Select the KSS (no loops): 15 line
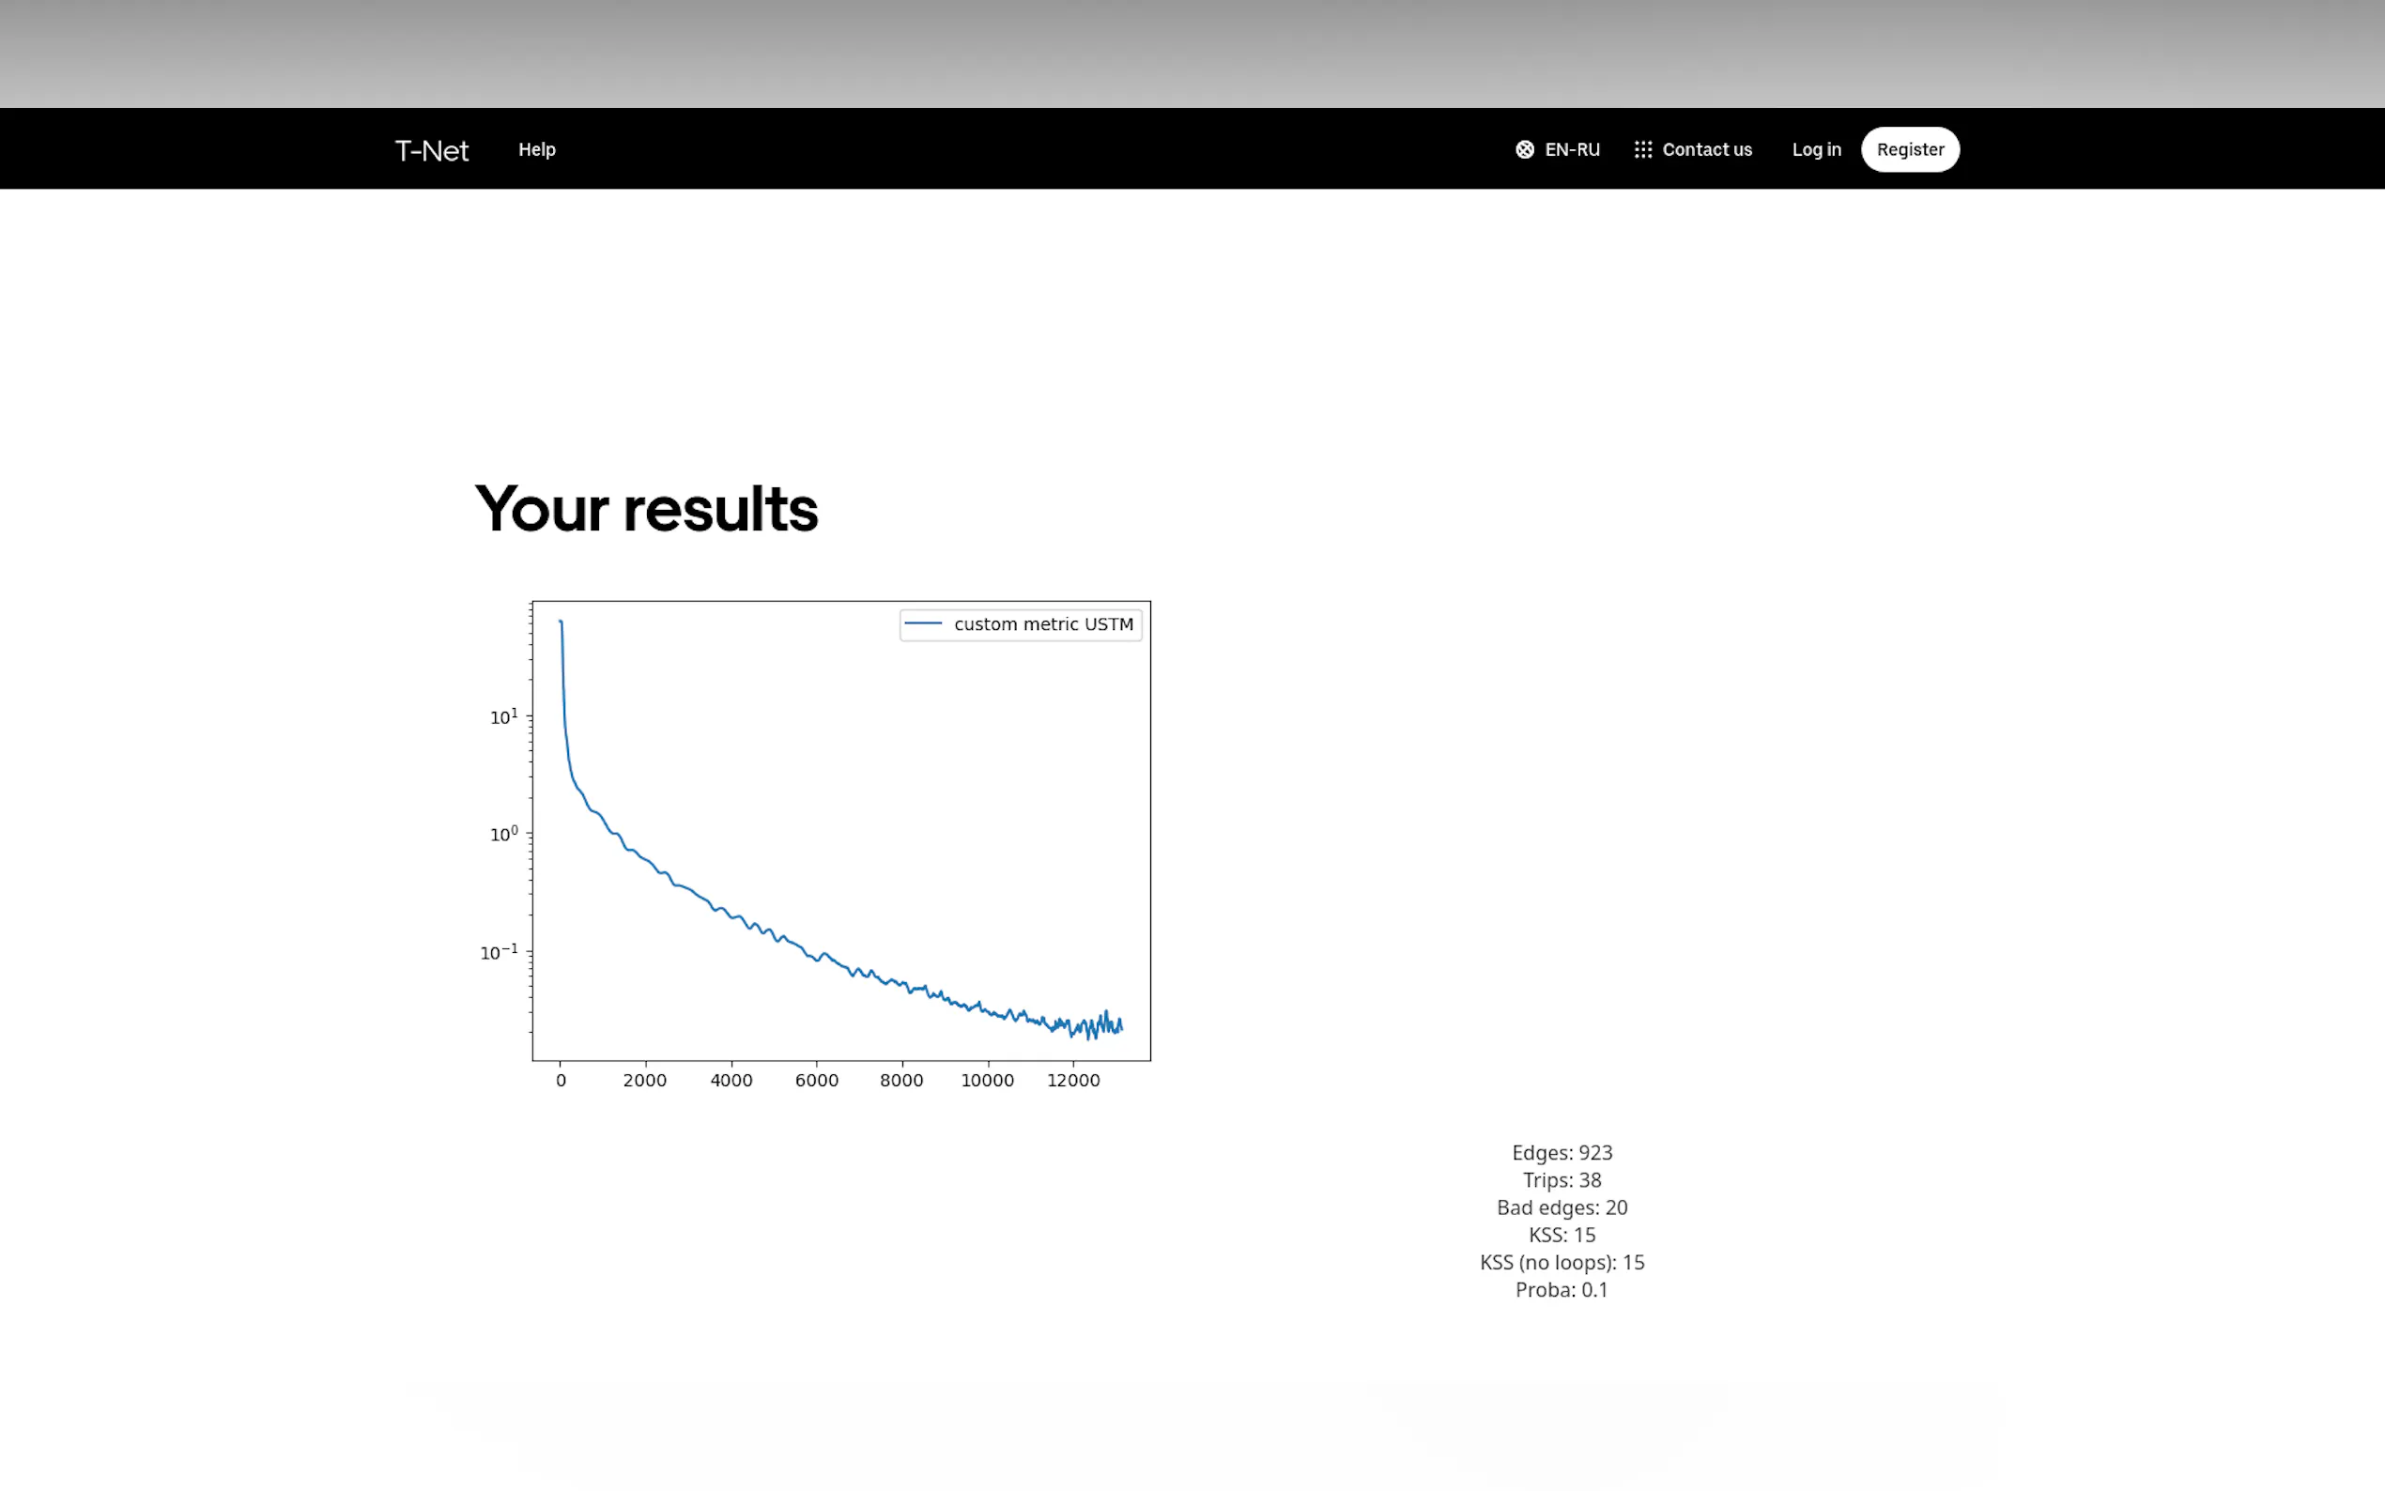2385x1491 pixels. 1562,1263
